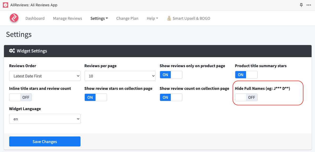Open the Widget Language selector
Image resolution: width=315 pixels, height=152 pixels.
coord(45,119)
